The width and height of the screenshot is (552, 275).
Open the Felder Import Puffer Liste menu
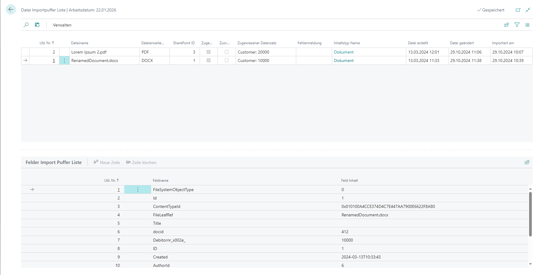(54, 162)
